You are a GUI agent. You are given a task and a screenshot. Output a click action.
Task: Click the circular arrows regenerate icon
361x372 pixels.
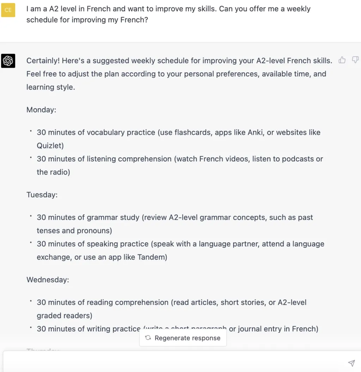[x=148, y=338]
